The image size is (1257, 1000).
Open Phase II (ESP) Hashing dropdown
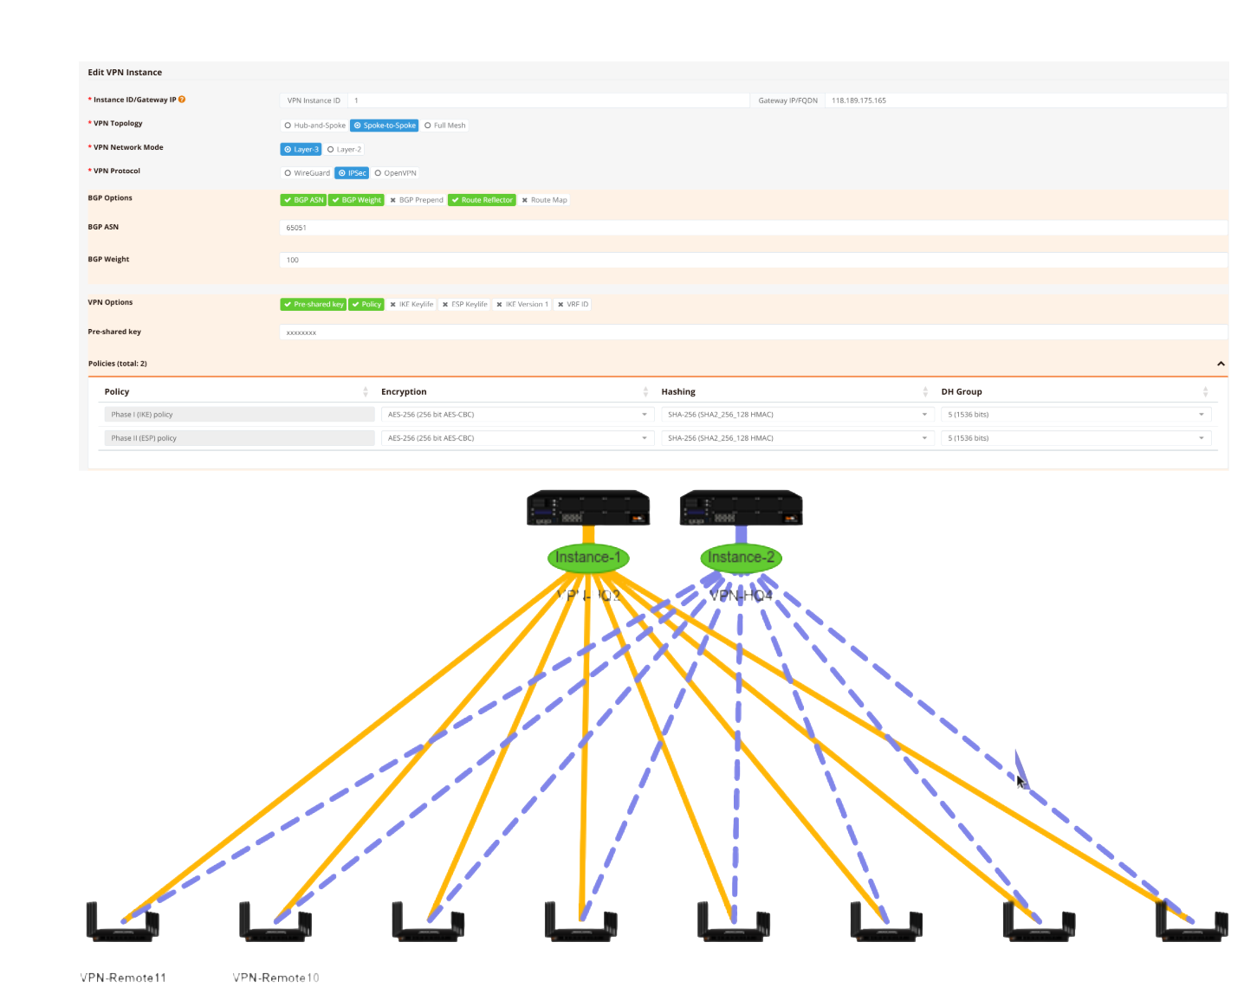tap(797, 438)
